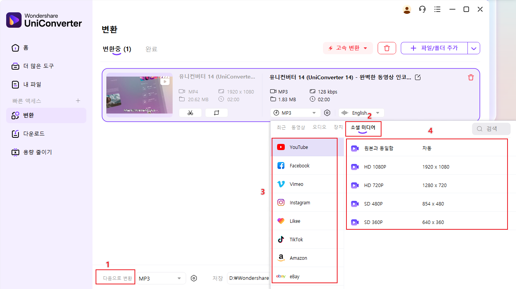Screen dimensions: 516x289
Task: Click the 640 x 360 resolution value
Action: (x=433, y=222)
